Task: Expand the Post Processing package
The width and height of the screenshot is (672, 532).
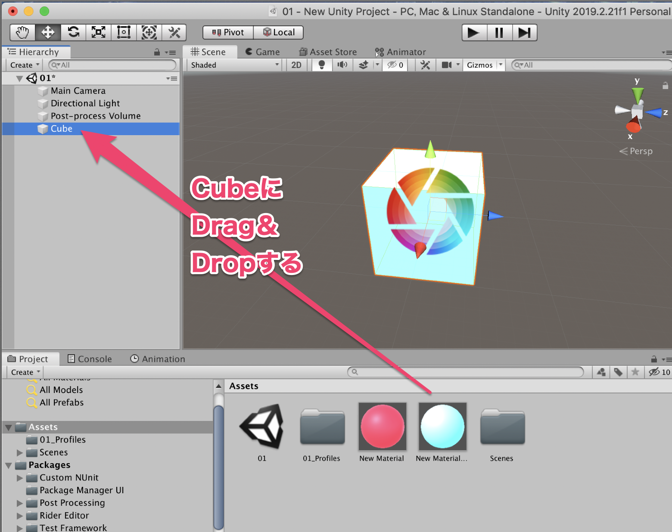Action: pyautogui.click(x=19, y=503)
